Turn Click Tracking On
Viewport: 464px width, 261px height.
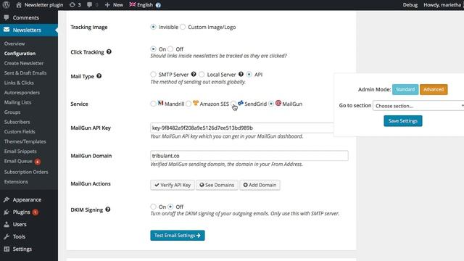coord(153,49)
